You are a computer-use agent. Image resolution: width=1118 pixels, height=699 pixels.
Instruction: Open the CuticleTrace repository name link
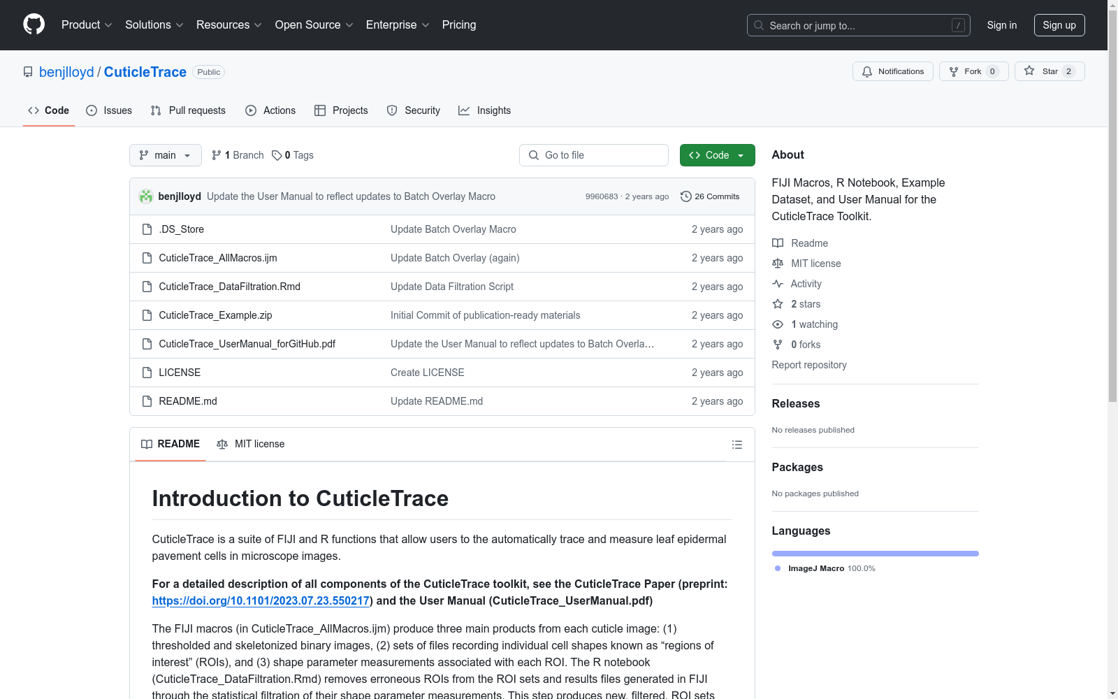coord(145,72)
